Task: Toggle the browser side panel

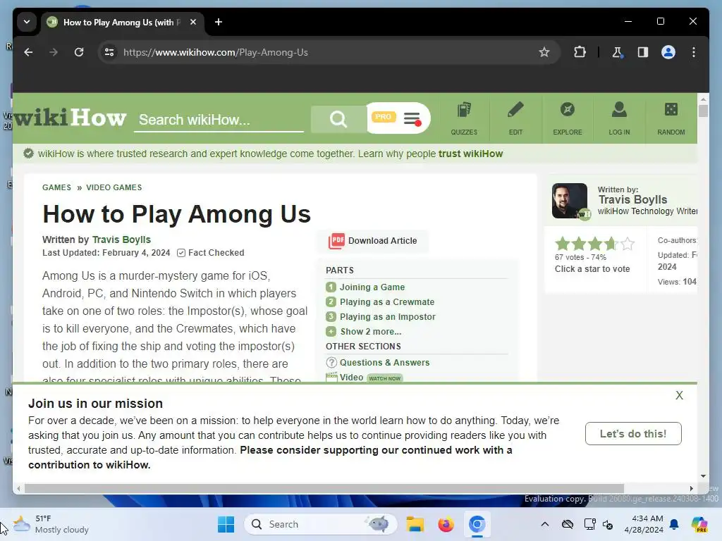Action: pos(643,52)
